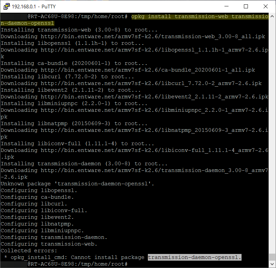Click 'Configuring libiconv-full.' line
276x268 pixels.
coord(44,210)
